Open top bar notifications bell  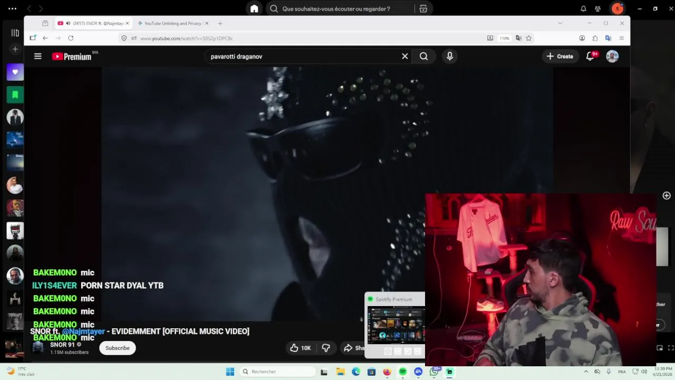(583, 8)
